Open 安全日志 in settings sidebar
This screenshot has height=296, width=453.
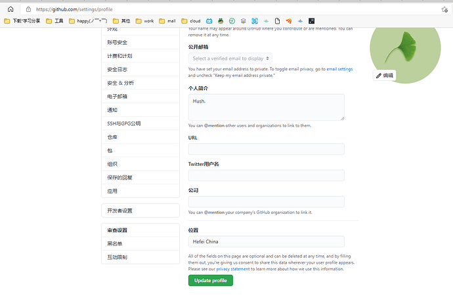[140, 70]
